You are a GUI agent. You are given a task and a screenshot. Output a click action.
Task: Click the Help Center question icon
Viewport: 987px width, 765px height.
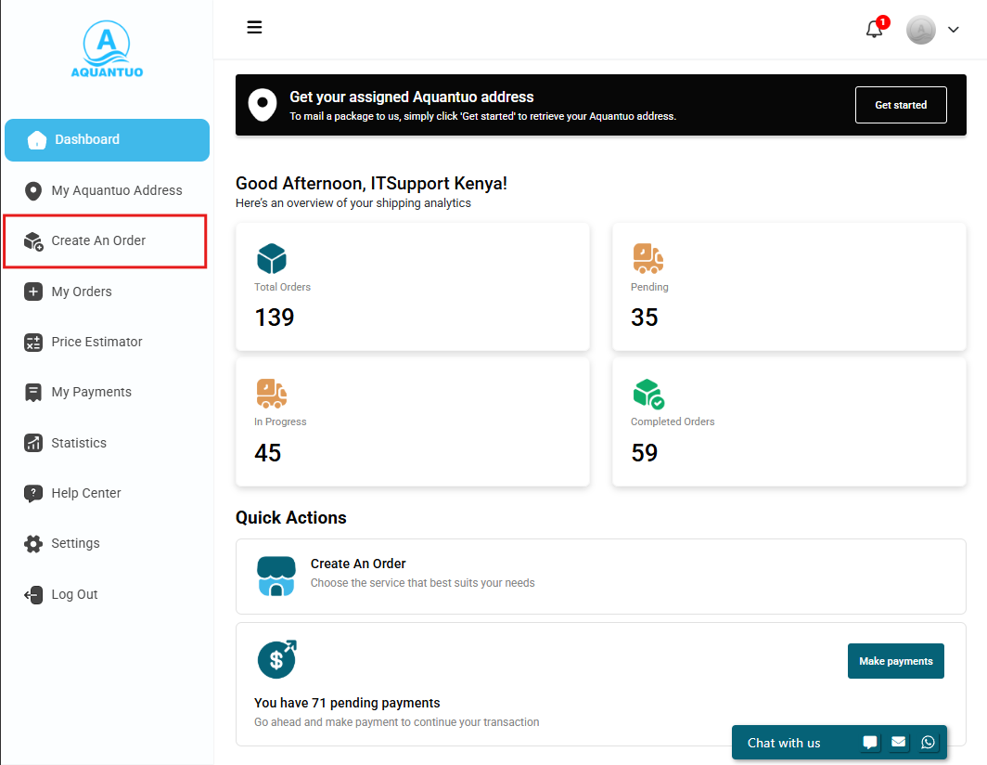pyautogui.click(x=33, y=493)
